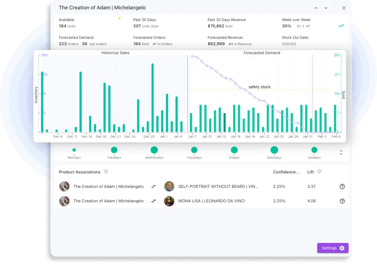Click the 30% week over week value
This screenshot has width=377, height=264.
pyautogui.click(x=287, y=26)
